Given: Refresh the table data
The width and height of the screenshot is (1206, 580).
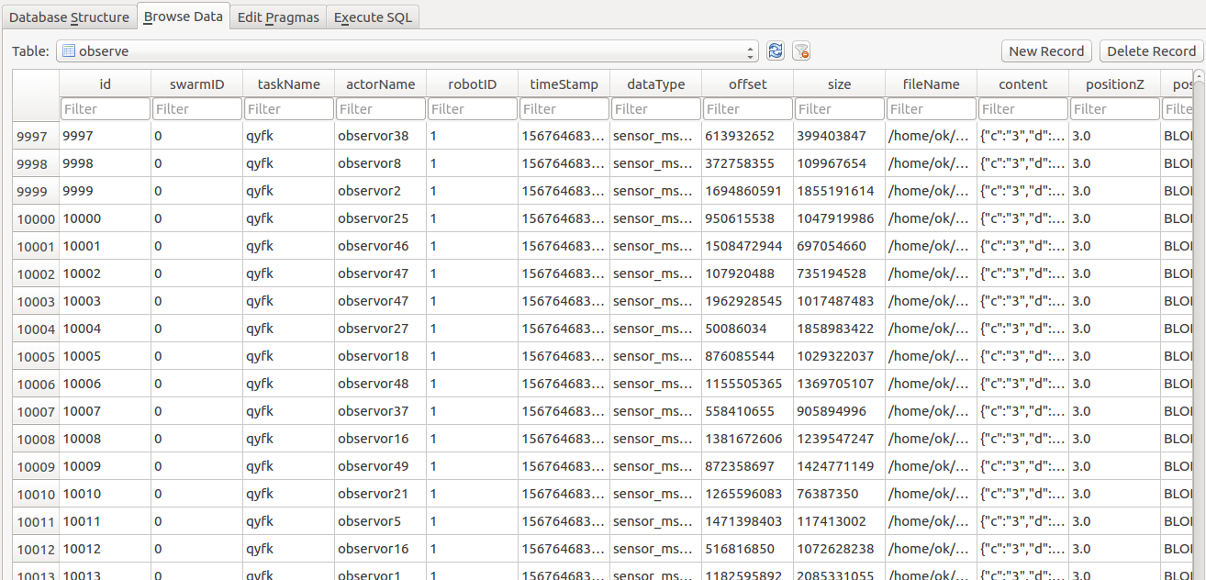Looking at the screenshot, I should pos(775,50).
